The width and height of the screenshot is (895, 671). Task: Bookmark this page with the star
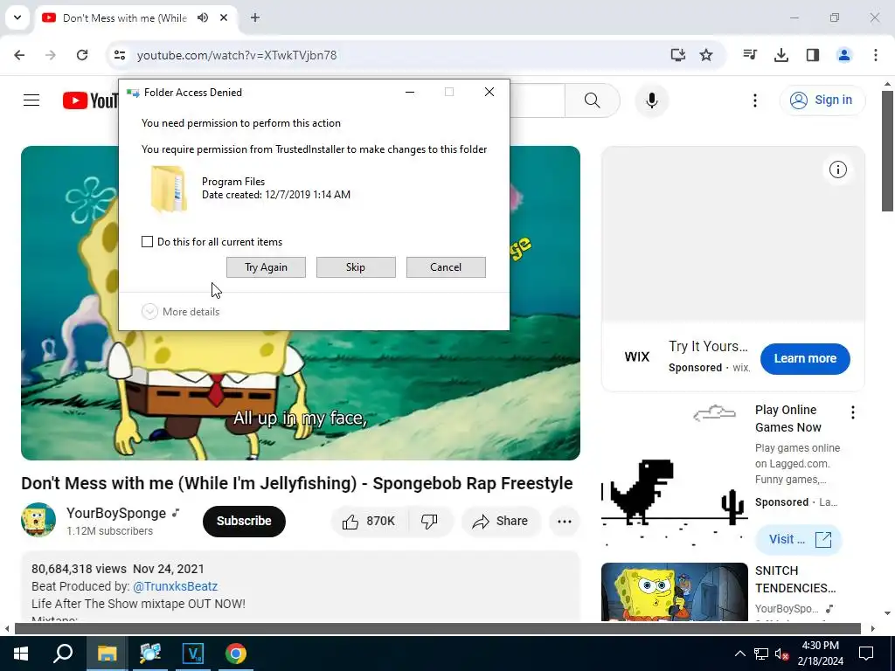[x=706, y=55]
